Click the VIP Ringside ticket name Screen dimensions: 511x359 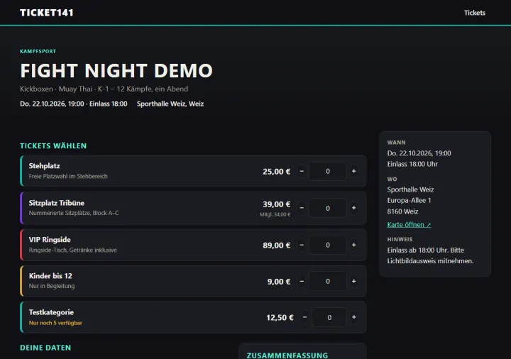(x=50, y=239)
